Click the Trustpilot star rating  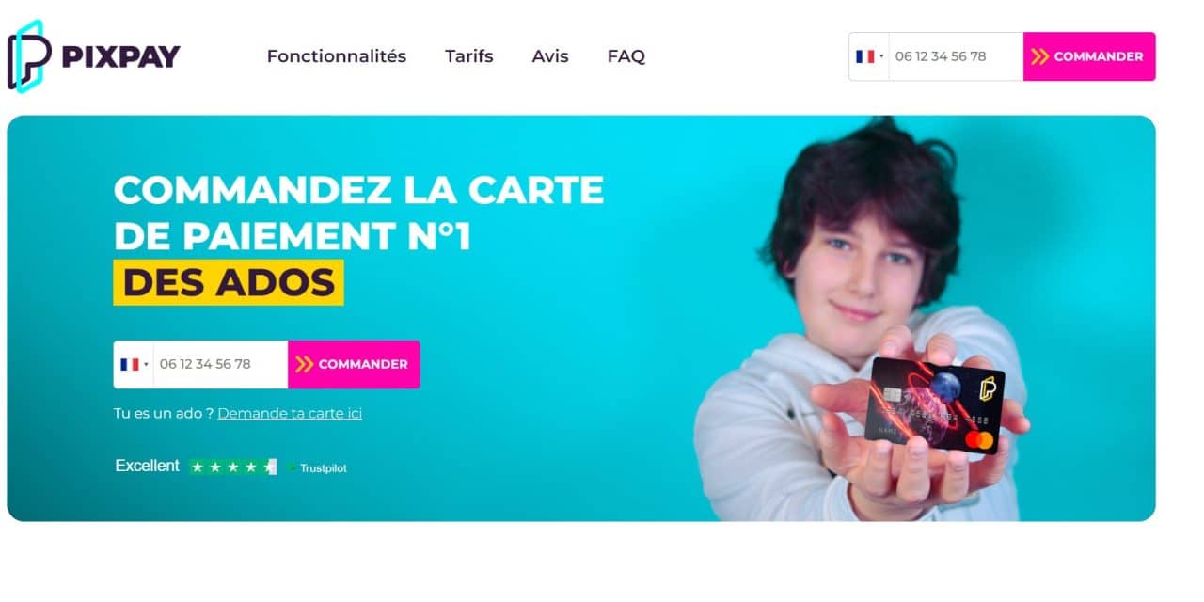(x=232, y=467)
